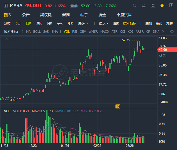This screenshot has height=150, width=177.
Task: Toggle the 技术指标 button
Action: (x=130, y=23)
